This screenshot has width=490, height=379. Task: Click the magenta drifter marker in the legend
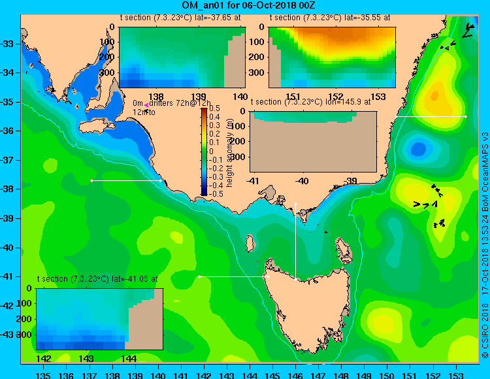point(146,106)
